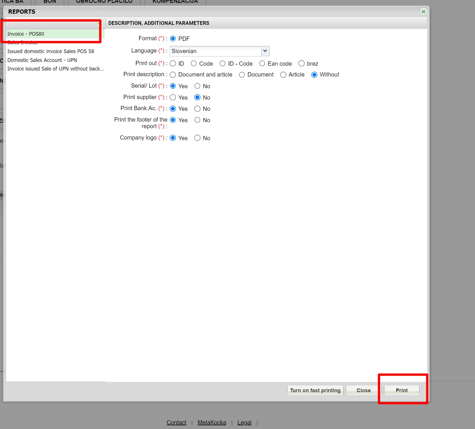475x429 pixels.
Task: Set Print supplier to No
Action: click(197, 97)
